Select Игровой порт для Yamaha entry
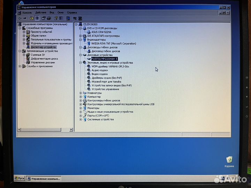This screenshot has height=188, width=251. pyautogui.click(x=106, y=81)
